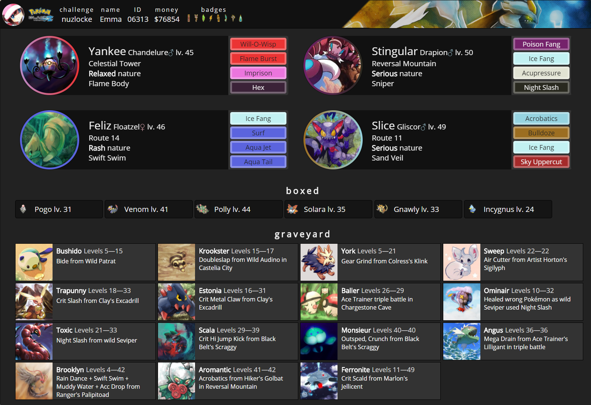Click Gnawly's sprite in the boxed row

[x=382, y=209]
